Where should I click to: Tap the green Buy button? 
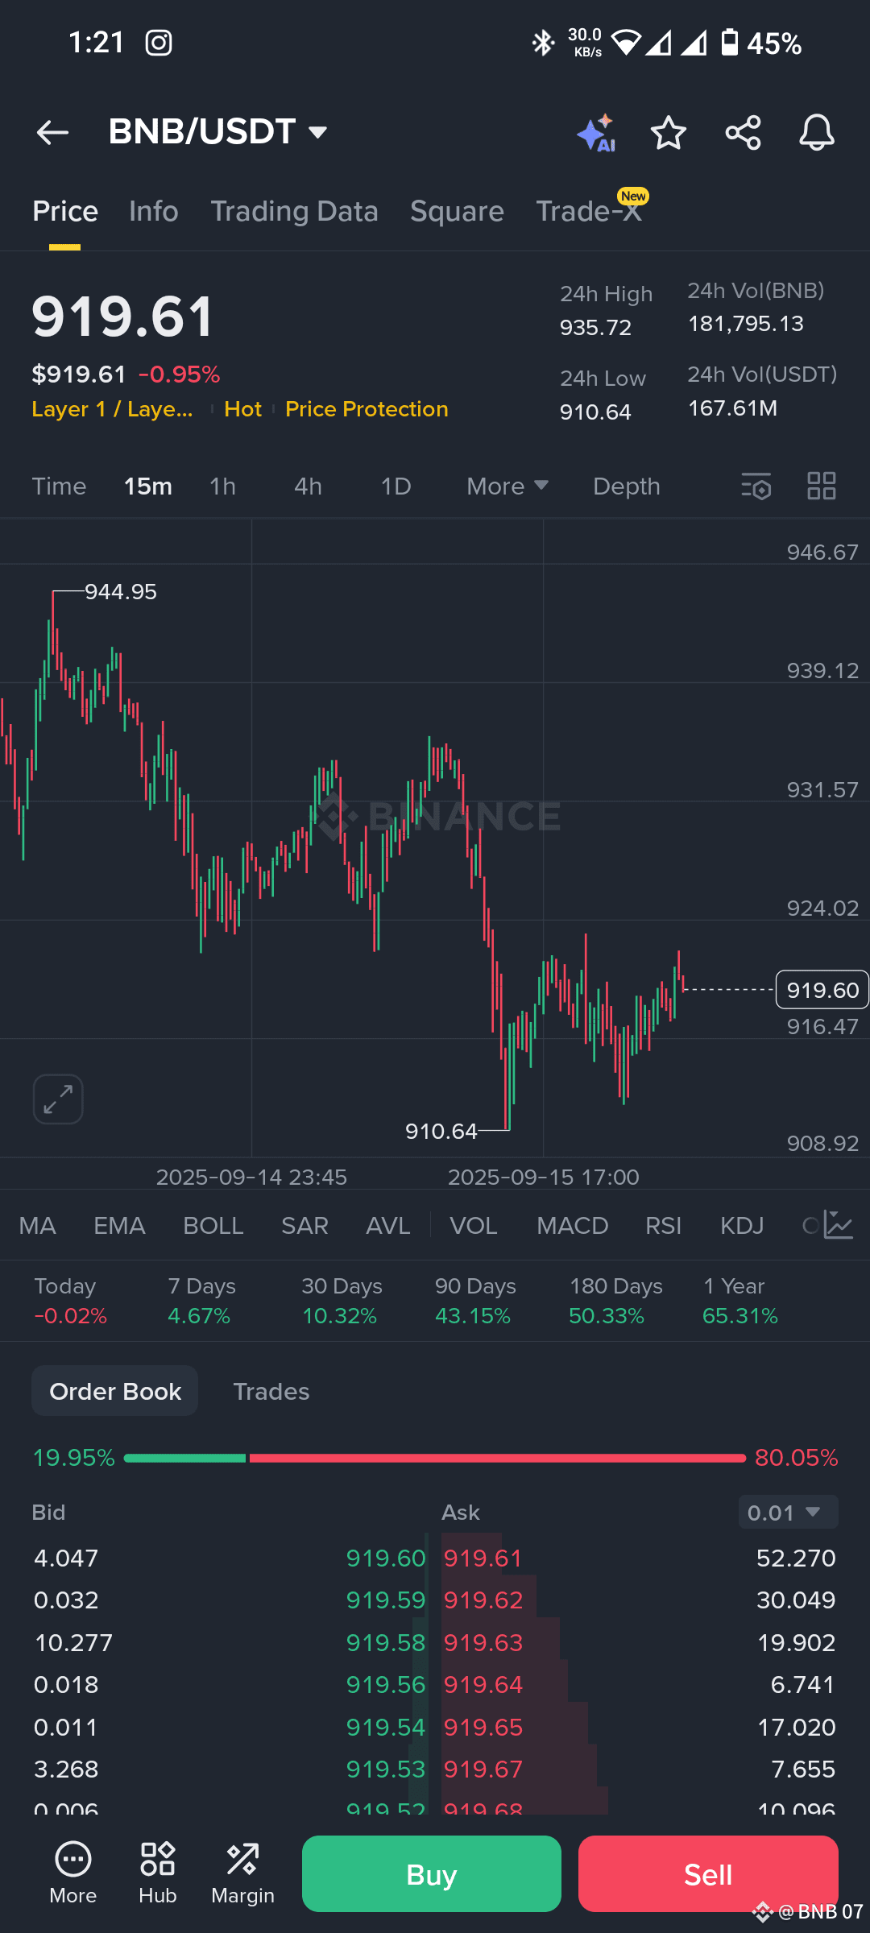(x=432, y=1874)
